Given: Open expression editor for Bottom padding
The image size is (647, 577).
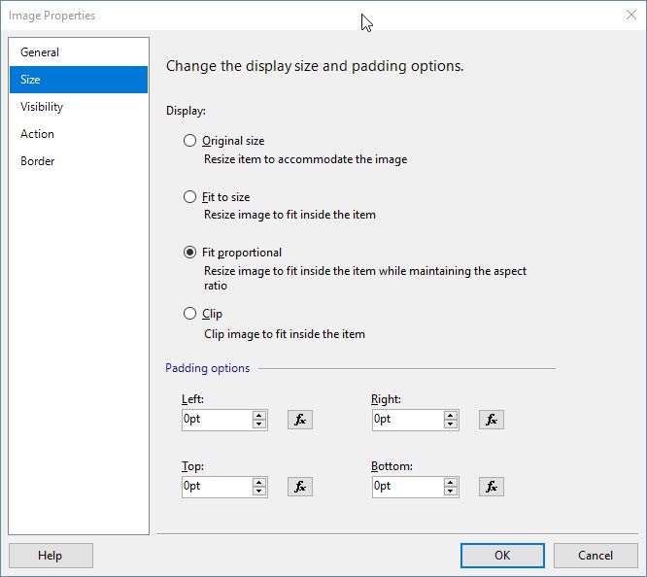Looking at the screenshot, I should click(x=491, y=487).
